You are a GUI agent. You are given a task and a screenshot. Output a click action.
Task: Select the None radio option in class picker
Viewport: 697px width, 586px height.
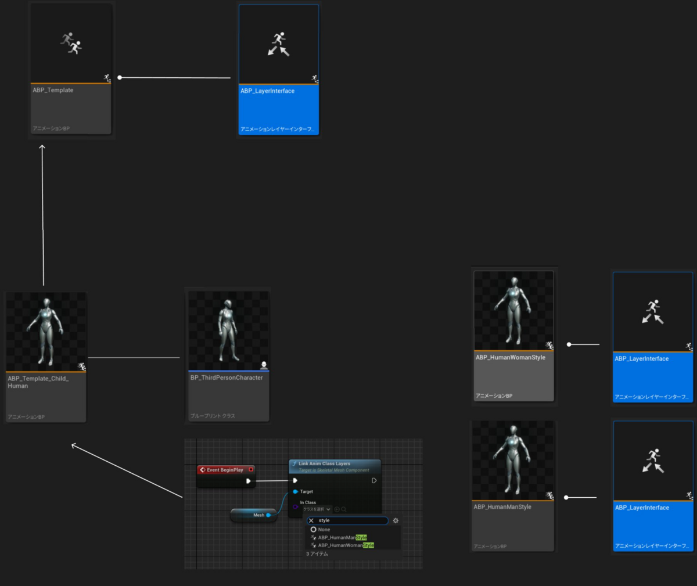[314, 529]
